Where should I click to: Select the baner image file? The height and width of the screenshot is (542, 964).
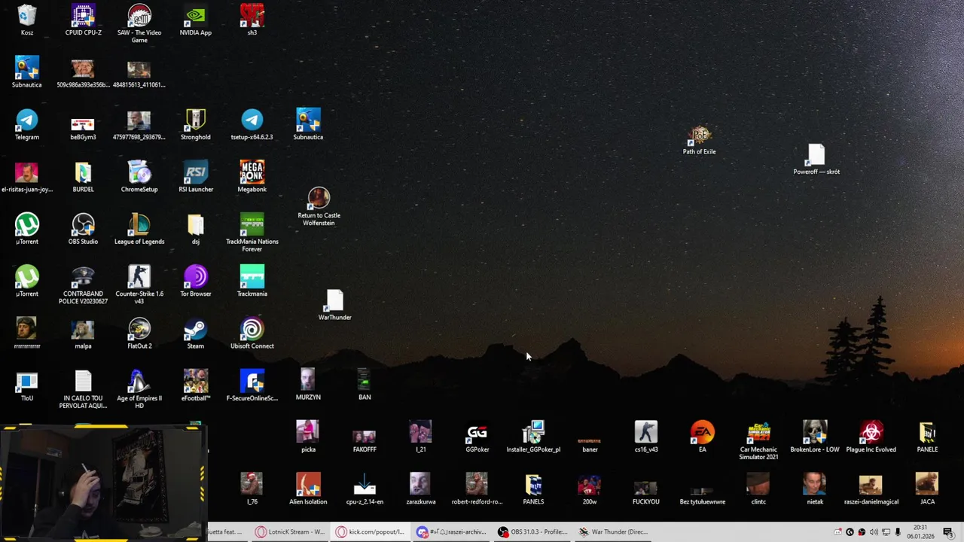(x=590, y=444)
